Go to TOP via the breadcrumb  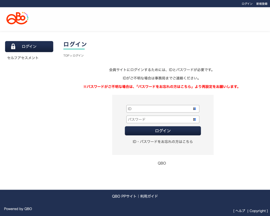click(x=66, y=56)
